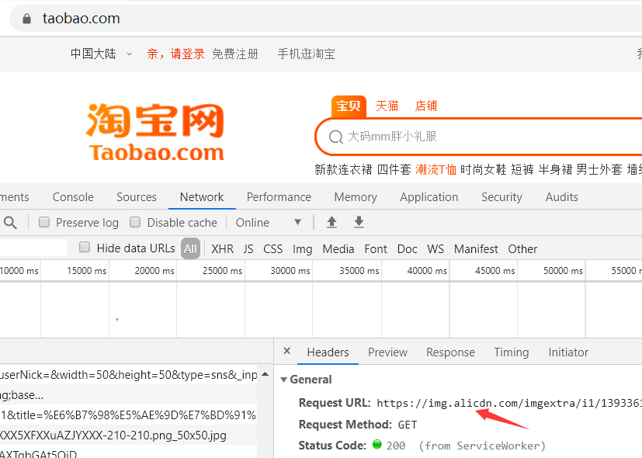Click the search magnifier icon in Taobao box
Viewport: 642px width, 458px height.
335,137
